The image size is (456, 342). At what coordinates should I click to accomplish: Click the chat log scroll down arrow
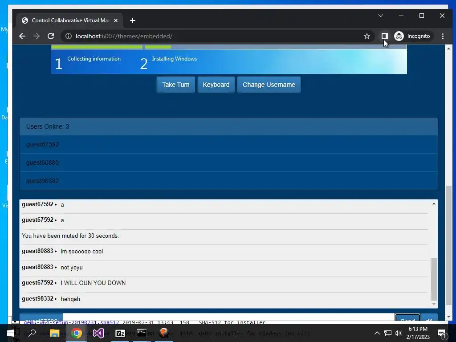click(x=434, y=304)
